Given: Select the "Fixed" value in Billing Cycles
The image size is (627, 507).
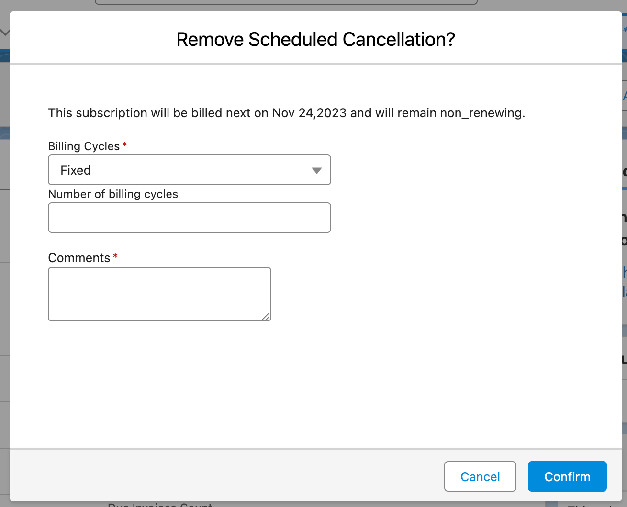Looking at the screenshot, I should coord(76,170).
